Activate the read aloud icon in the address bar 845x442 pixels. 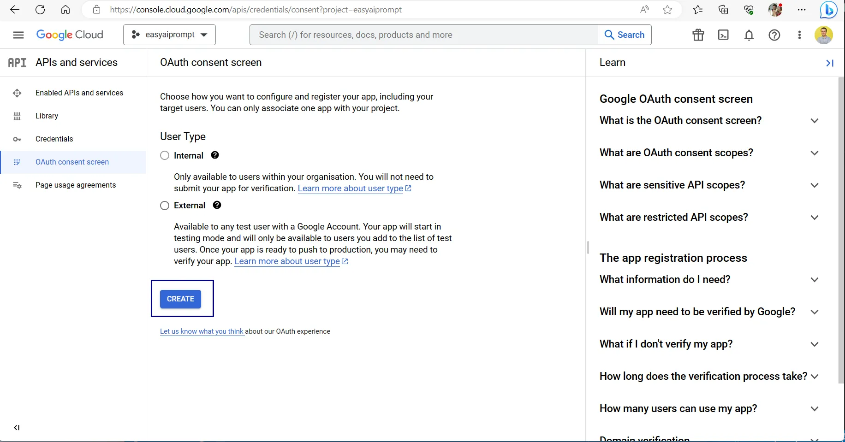pyautogui.click(x=645, y=10)
